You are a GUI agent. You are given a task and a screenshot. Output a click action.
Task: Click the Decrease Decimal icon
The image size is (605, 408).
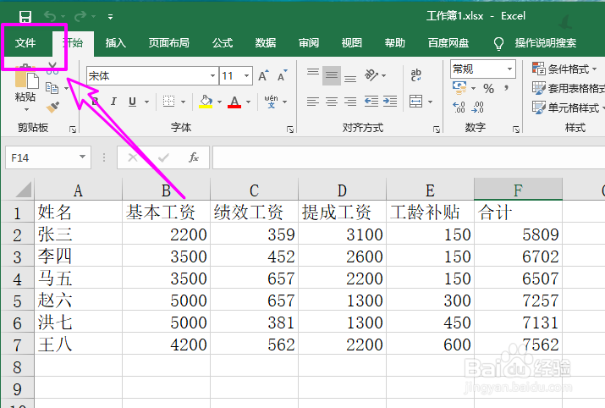pyautogui.click(x=478, y=108)
